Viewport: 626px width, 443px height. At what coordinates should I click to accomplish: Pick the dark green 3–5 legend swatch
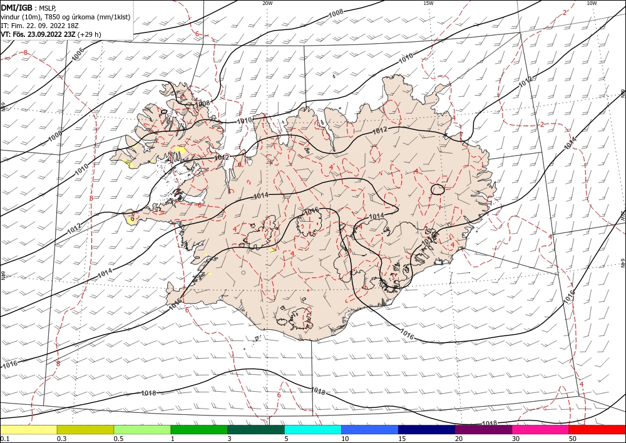(x=256, y=429)
